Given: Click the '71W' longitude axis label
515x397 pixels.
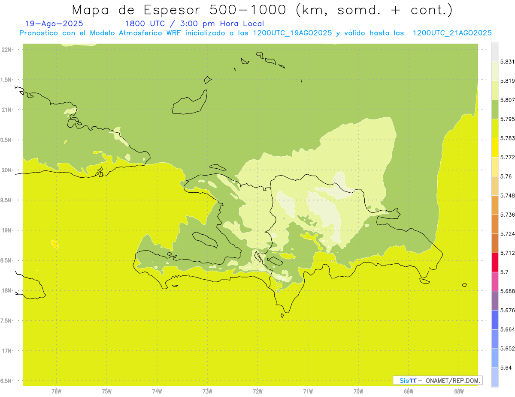Looking at the screenshot, I should (x=308, y=391).
